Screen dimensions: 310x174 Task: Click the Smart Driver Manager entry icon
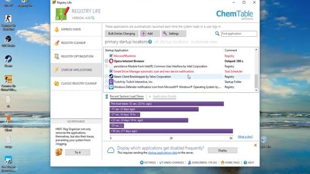(x=111, y=71)
